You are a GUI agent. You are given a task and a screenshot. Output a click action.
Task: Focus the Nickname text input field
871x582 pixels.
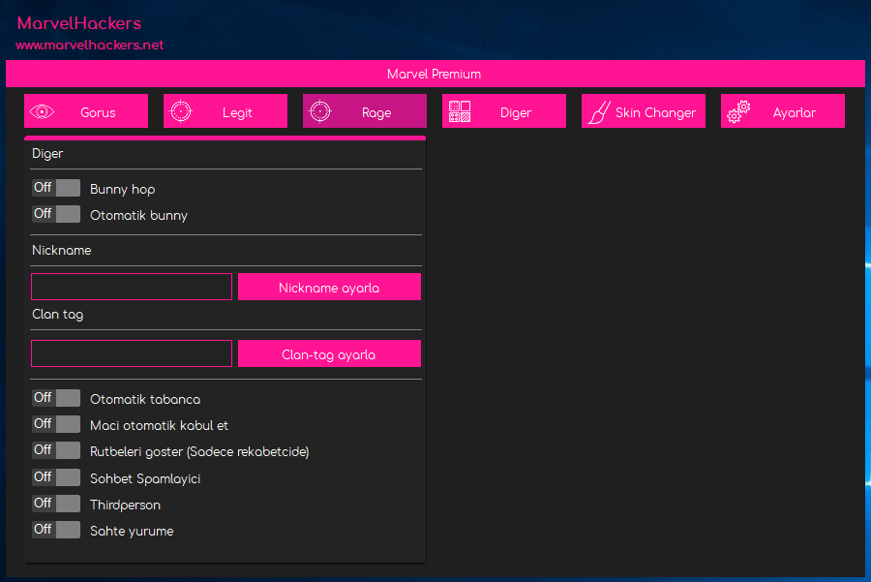[x=132, y=287]
